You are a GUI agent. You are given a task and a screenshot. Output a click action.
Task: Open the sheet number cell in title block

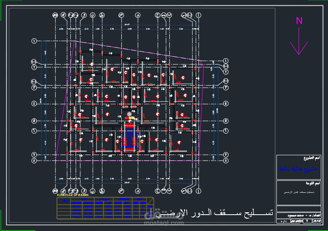coord(307,221)
